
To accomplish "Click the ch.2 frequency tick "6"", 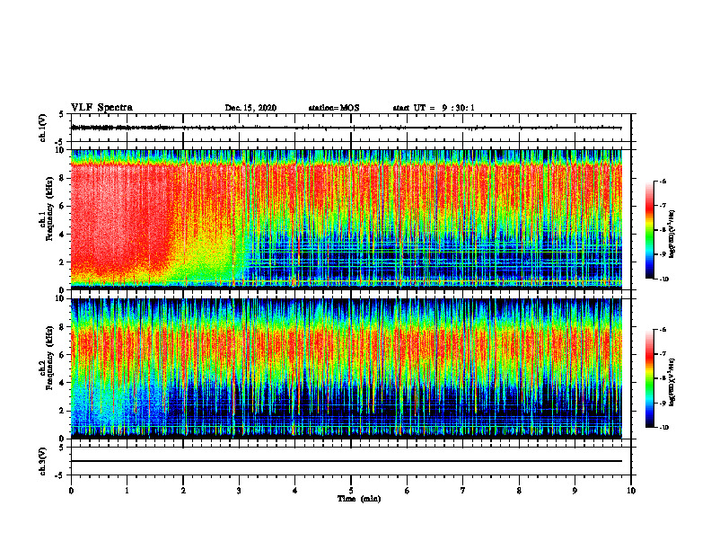I will coord(63,355).
